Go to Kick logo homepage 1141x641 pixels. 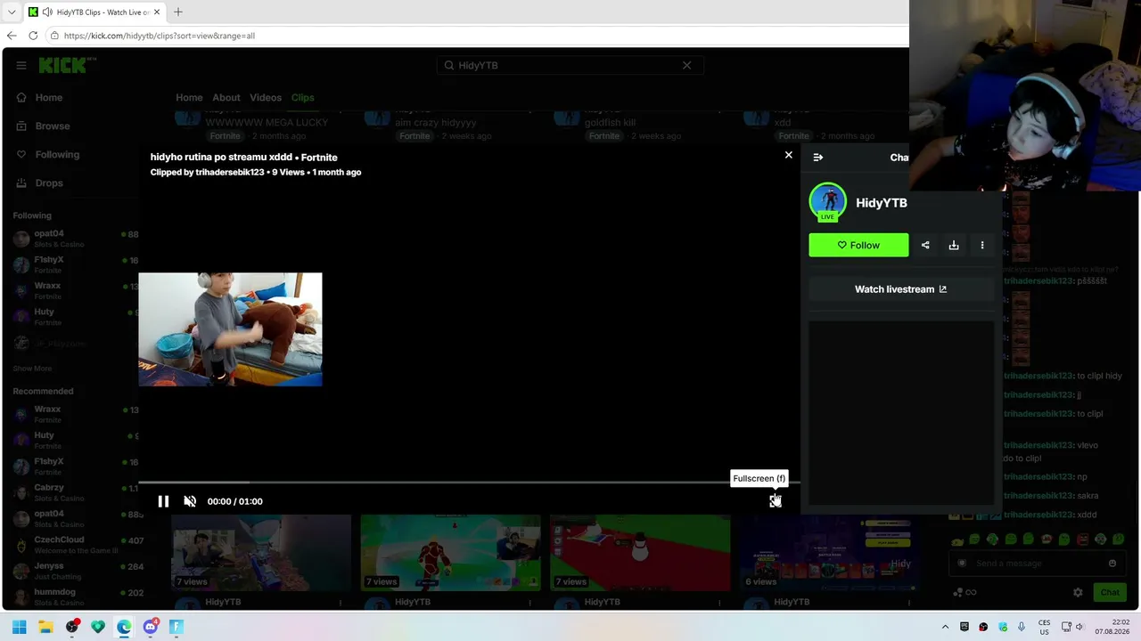67,65
